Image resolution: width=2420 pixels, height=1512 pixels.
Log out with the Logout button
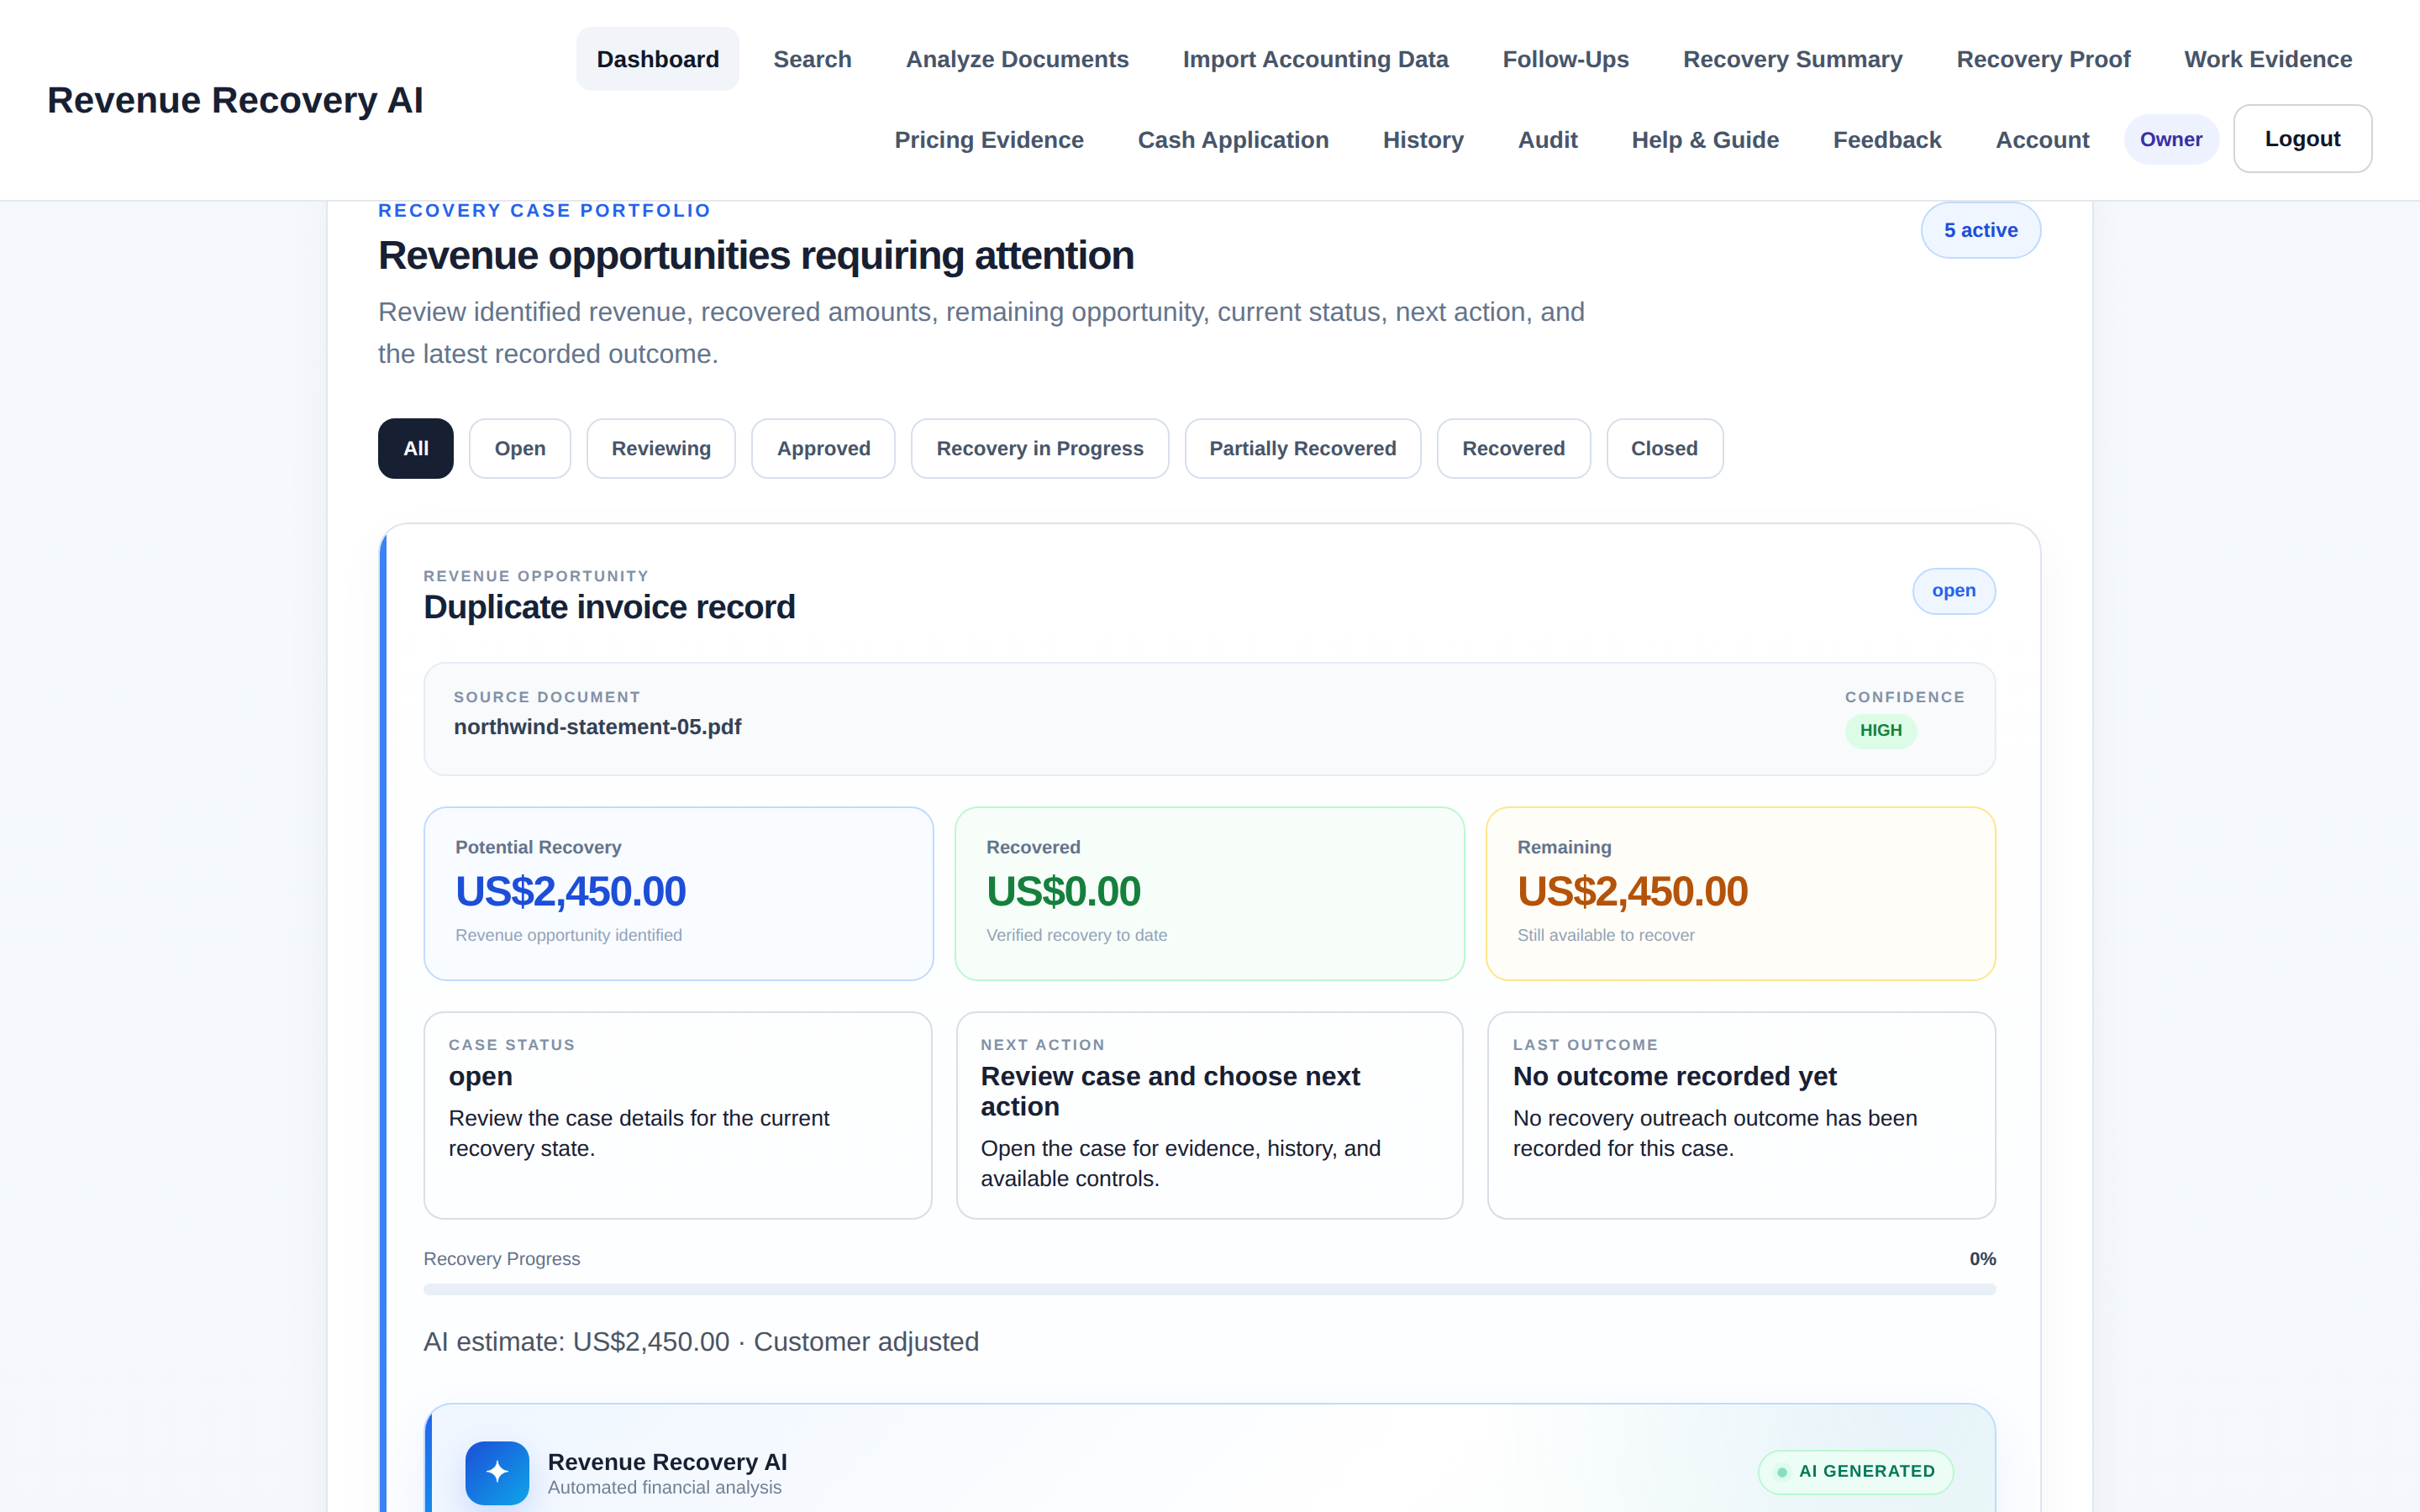[x=2302, y=139]
